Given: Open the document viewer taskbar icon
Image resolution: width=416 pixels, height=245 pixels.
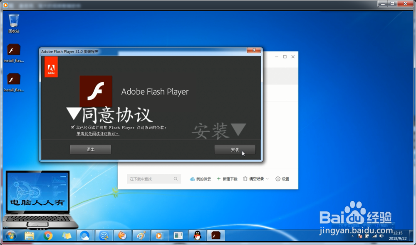Looking at the screenshot, I should click(178, 235).
